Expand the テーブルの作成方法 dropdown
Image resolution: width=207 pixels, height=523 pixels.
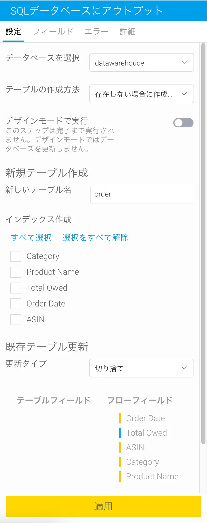pyautogui.click(x=141, y=94)
